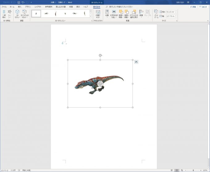Click the 3D rotate control on the dinosaur

(100, 84)
